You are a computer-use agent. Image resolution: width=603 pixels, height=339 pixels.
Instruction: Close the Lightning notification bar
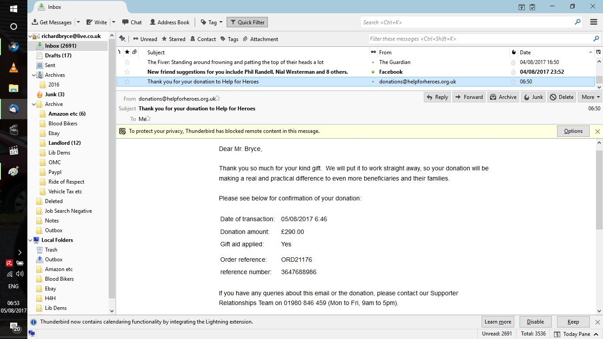pyautogui.click(x=597, y=322)
